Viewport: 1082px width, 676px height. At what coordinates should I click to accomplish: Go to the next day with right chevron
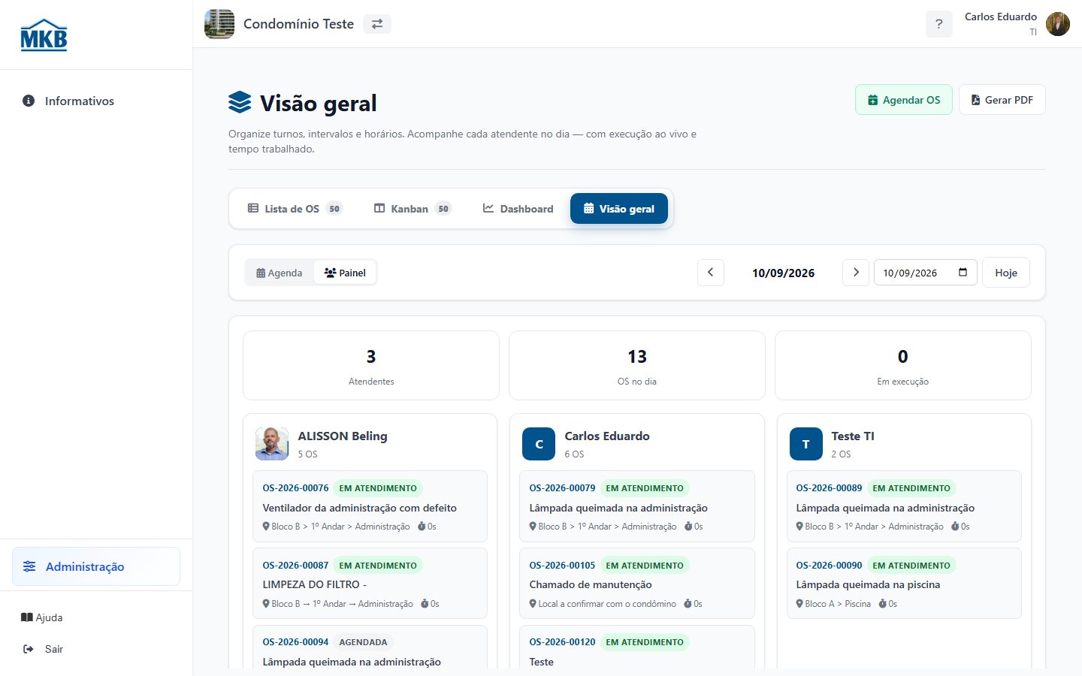856,273
